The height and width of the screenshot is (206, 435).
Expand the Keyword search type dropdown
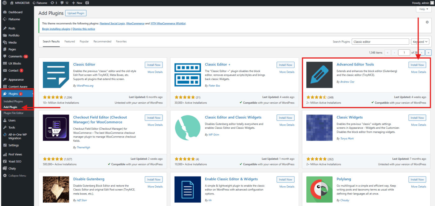(x=420, y=42)
